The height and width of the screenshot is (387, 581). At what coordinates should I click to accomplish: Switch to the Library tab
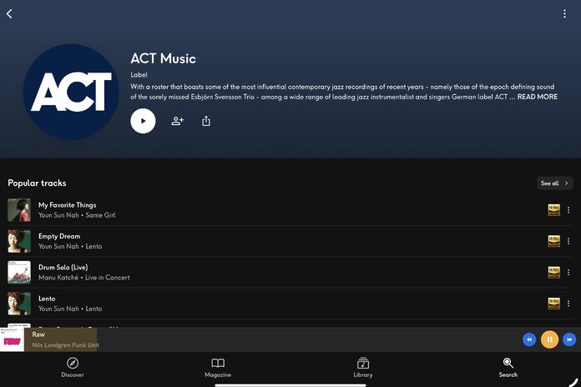(363, 367)
